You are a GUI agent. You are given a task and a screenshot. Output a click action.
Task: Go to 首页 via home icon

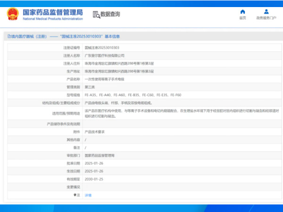pos(242,12)
